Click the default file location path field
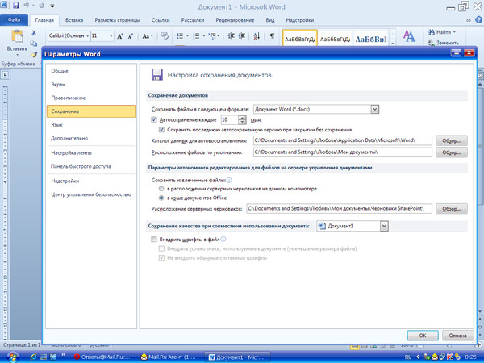Screen dimensions: 484x363 [343, 152]
